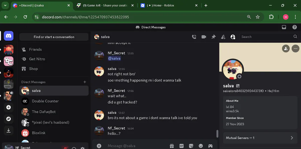Open the apps and activities controller icon
Screen dimensions: 301x149
210,146
